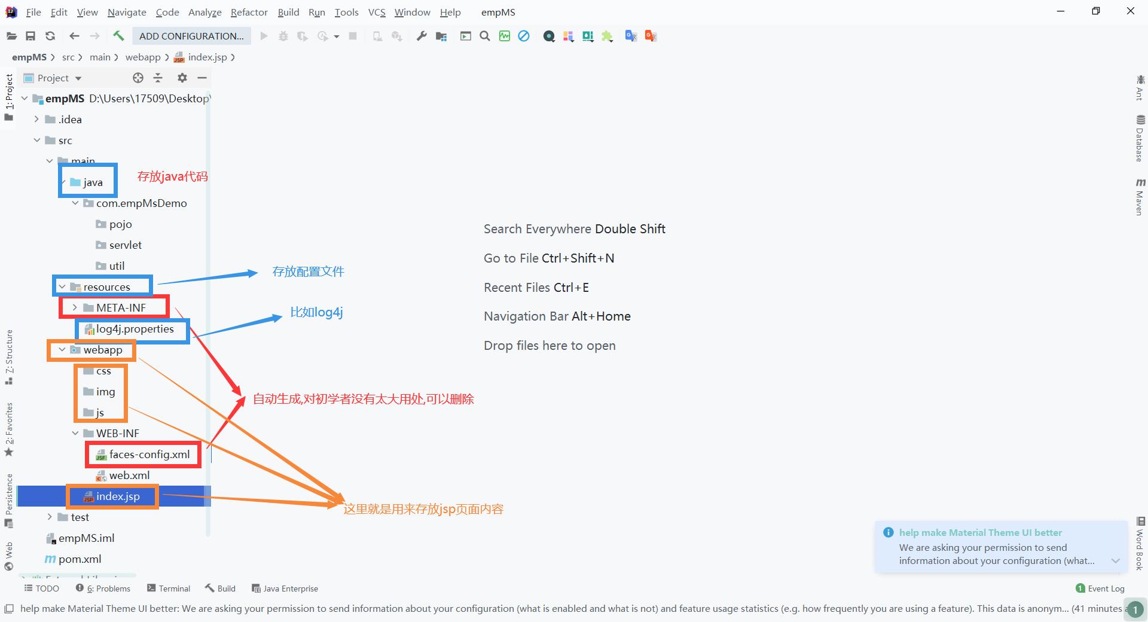
Task: Click the blue crossed-circle toolbar icon
Action: tap(524, 36)
